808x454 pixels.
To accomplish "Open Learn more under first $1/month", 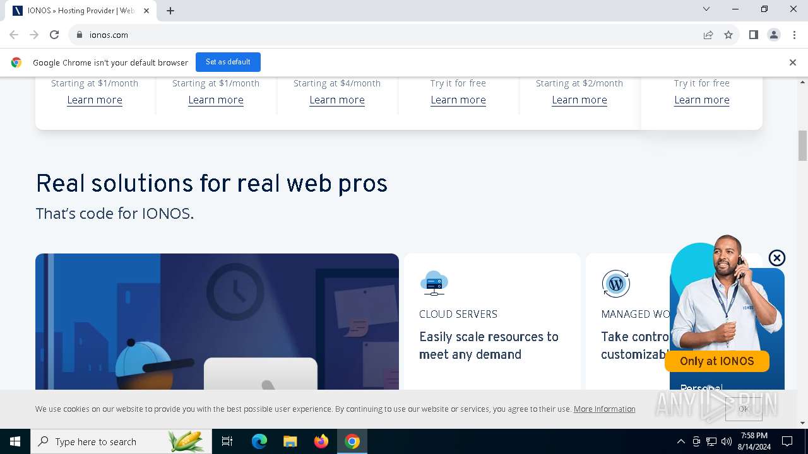I will click(95, 100).
